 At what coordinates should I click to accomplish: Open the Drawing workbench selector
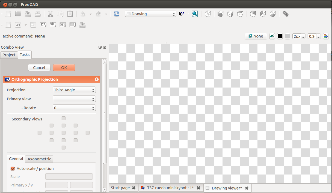(x=150, y=14)
